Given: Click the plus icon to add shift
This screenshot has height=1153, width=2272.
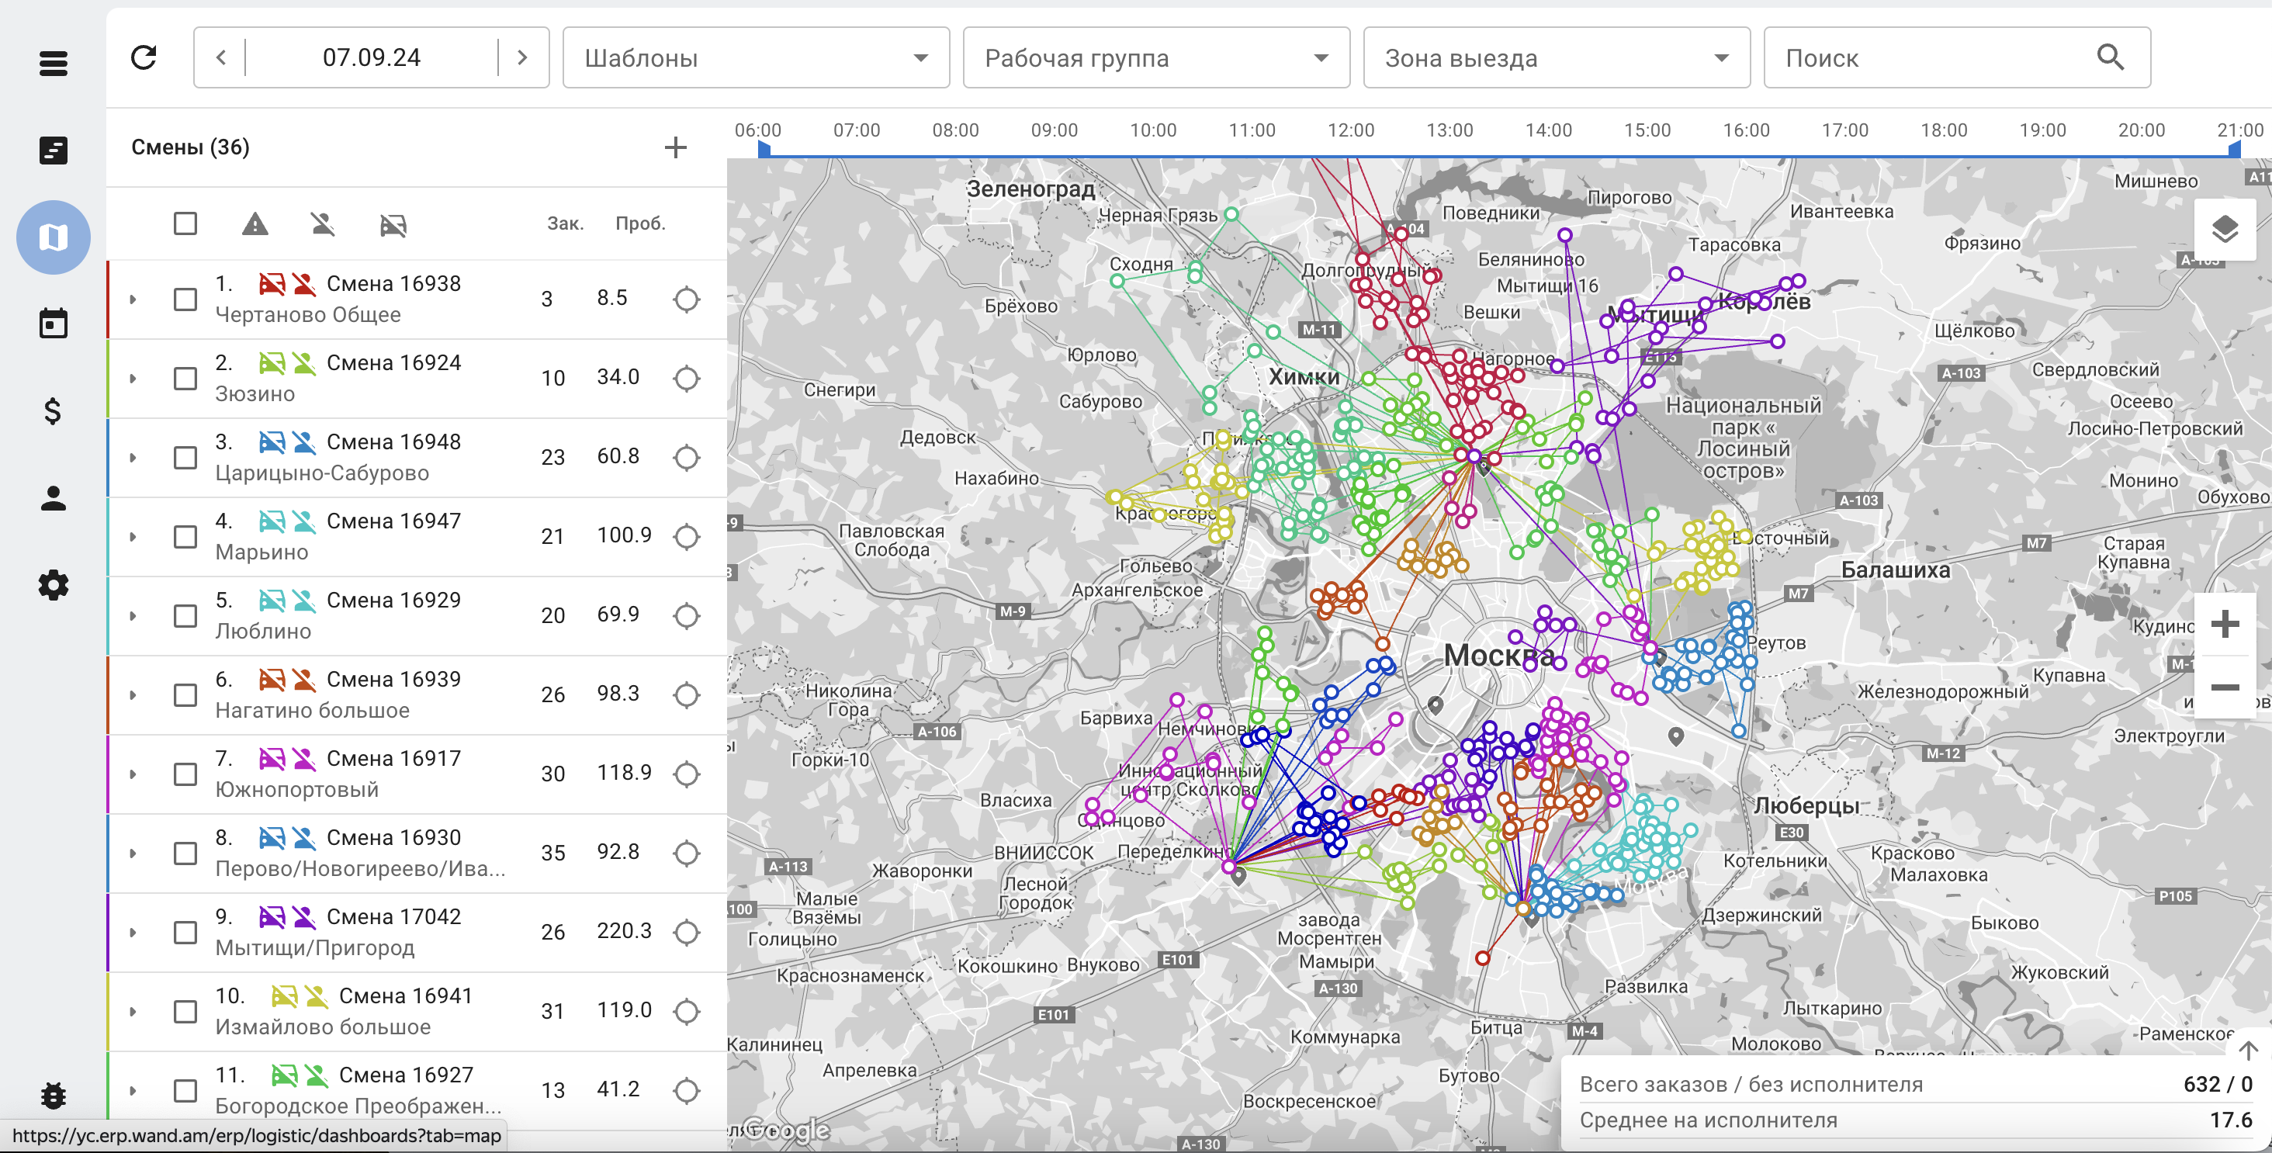Looking at the screenshot, I should tap(675, 147).
